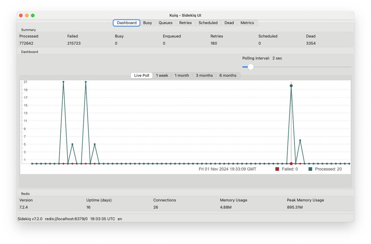
Task: Click the green Processed legend square
Action: pos(310,169)
